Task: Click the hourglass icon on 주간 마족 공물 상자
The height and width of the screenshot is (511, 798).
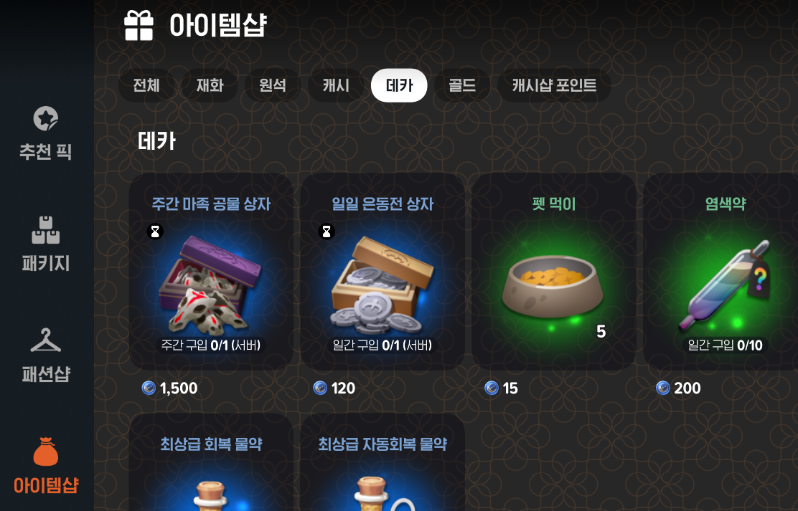Action: point(155,231)
